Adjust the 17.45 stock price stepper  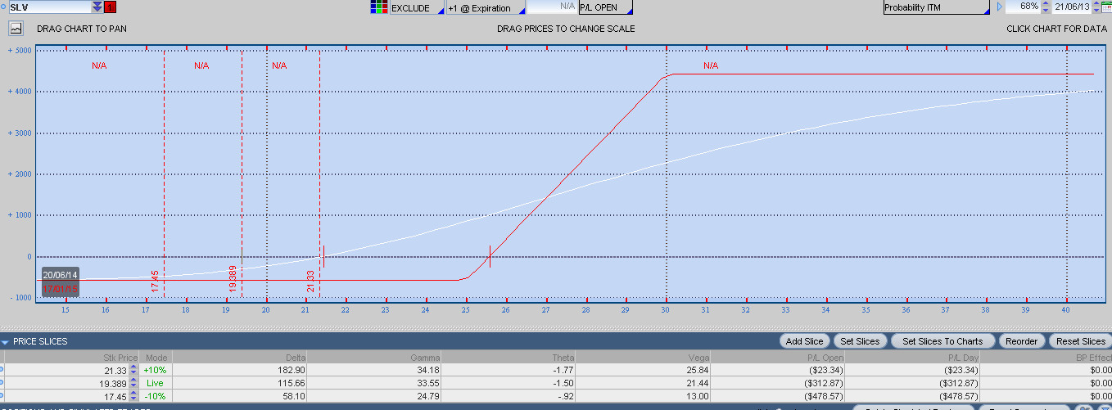pyautogui.click(x=133, y=396)
